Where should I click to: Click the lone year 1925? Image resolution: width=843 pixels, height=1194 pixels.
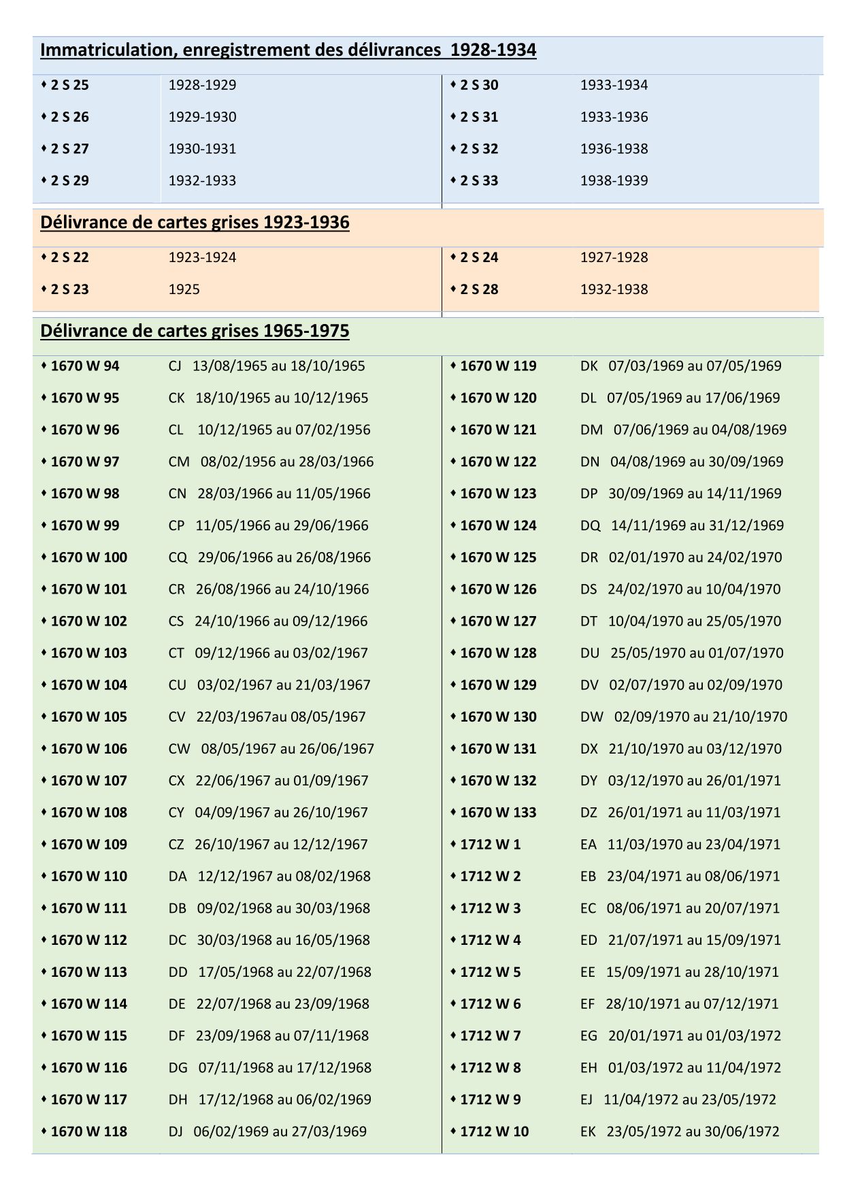click(x=184, y=289)
